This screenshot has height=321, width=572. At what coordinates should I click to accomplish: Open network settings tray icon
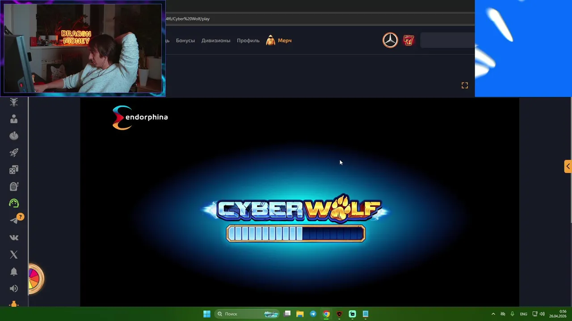point(535,314)
